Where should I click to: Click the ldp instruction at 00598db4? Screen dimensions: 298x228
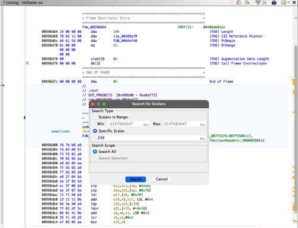94,204
